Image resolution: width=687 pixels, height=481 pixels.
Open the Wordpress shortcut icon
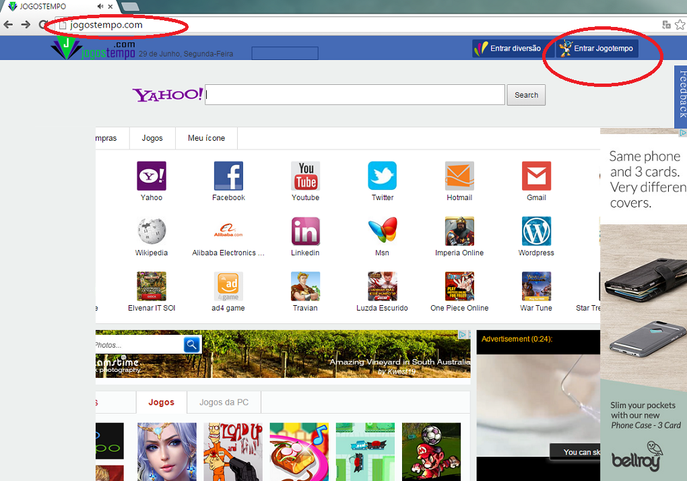[x=536, y=231]
